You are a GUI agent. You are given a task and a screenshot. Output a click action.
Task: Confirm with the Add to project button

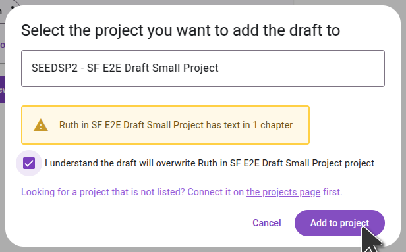(x=339, y=223)
